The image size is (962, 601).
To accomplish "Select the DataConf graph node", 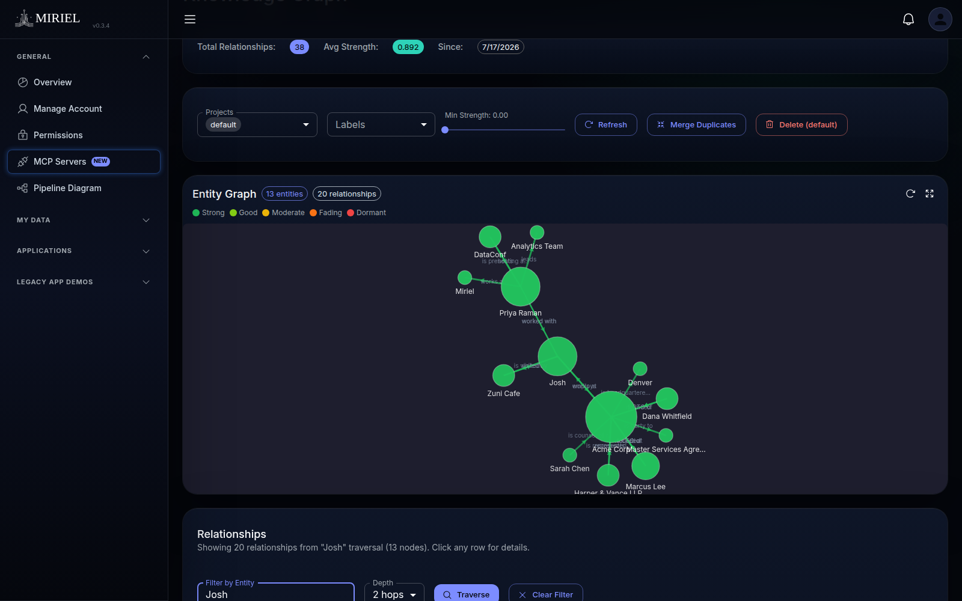I will click(490, 237).
